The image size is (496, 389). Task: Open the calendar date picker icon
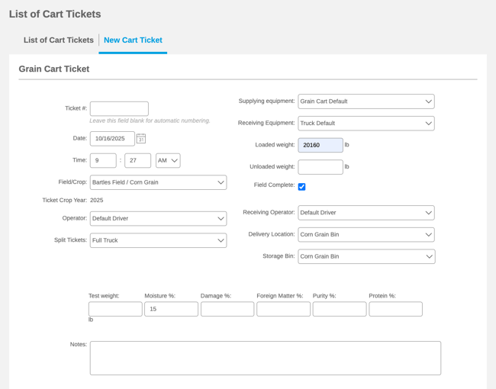(141, 139)
